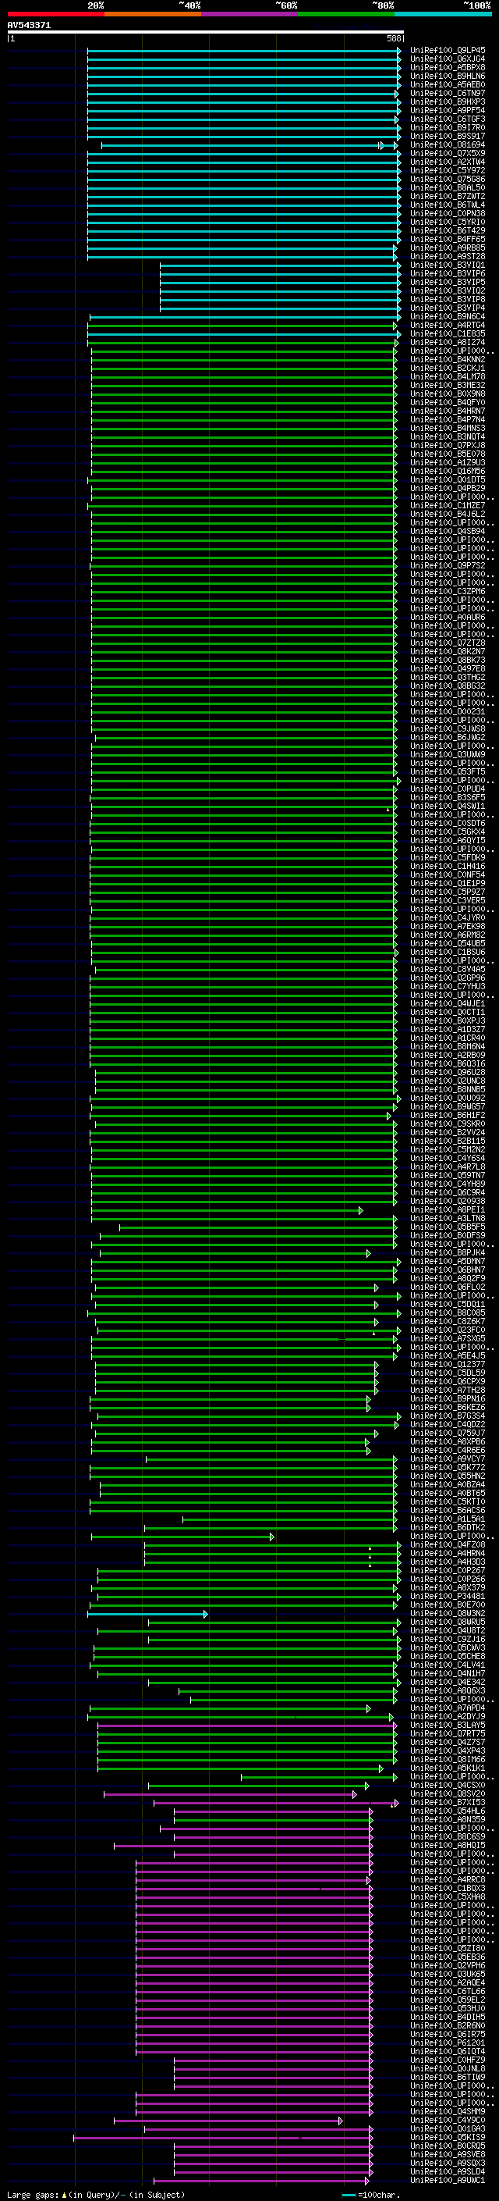Select label UniRef100_B8PJK4
This screenshot has height=2201, width=499.
pos(448,1253)
